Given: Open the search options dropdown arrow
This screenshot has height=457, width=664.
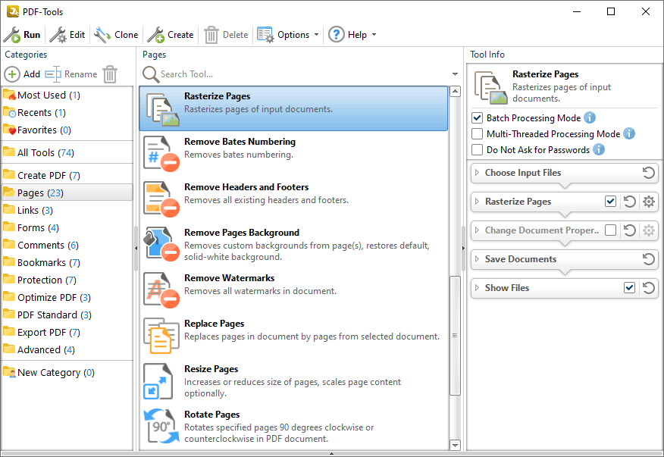Looking at the screenshot, I should 456,74.
